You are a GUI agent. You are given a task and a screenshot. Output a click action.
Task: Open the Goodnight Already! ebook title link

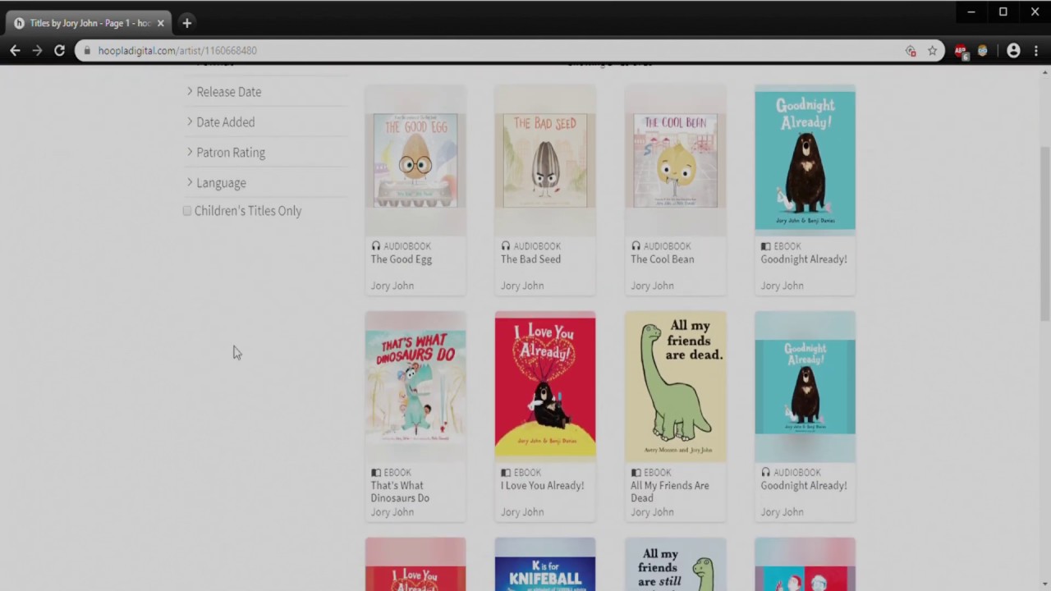coord(804,259)
